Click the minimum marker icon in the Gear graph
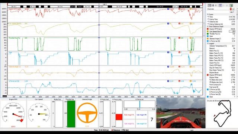The image size is (238, 134). [x=168, y=52]
